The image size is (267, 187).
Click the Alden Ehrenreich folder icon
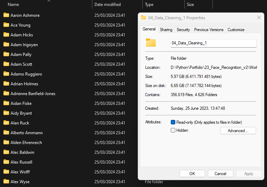tap(6, 142)
